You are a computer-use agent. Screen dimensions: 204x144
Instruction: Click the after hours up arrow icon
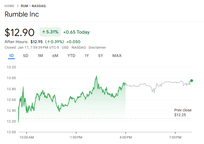pos(49,42)
